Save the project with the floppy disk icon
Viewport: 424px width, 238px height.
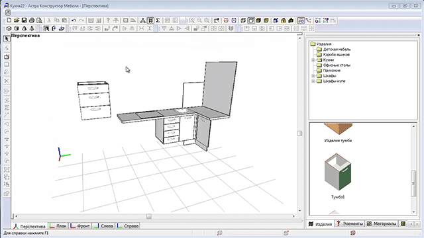tap(24, 20)
